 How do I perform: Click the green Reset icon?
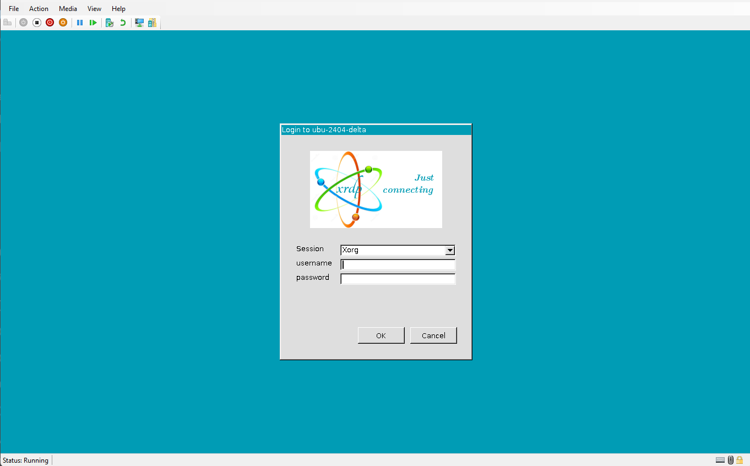point(93,23)
